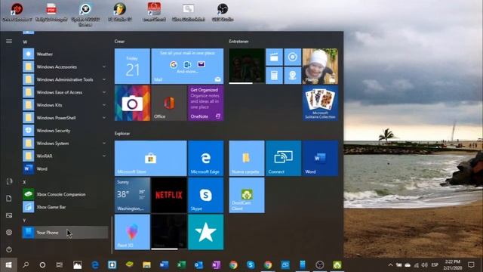Open the Nueva carpeta folder tile
Viewport: 483px width, 272px height.
pos(247,158)
